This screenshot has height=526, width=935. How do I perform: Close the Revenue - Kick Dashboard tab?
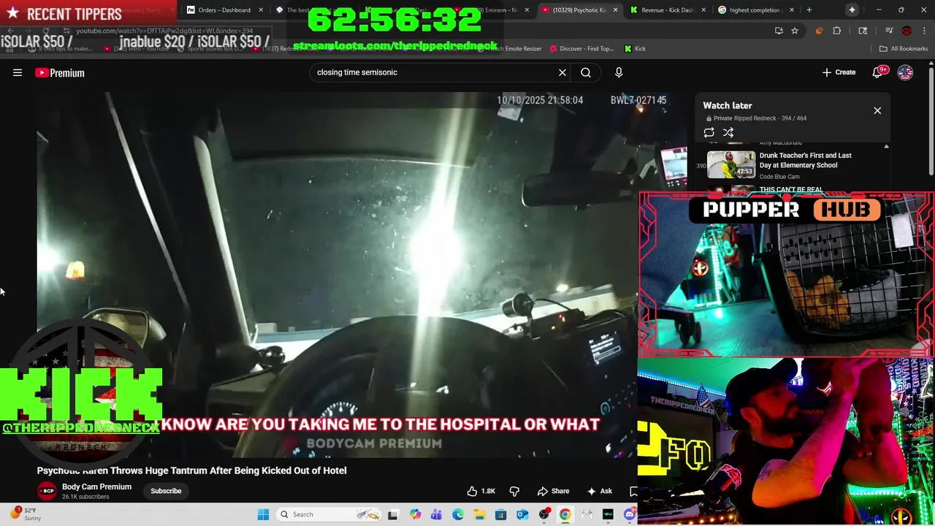coord(704,9)
